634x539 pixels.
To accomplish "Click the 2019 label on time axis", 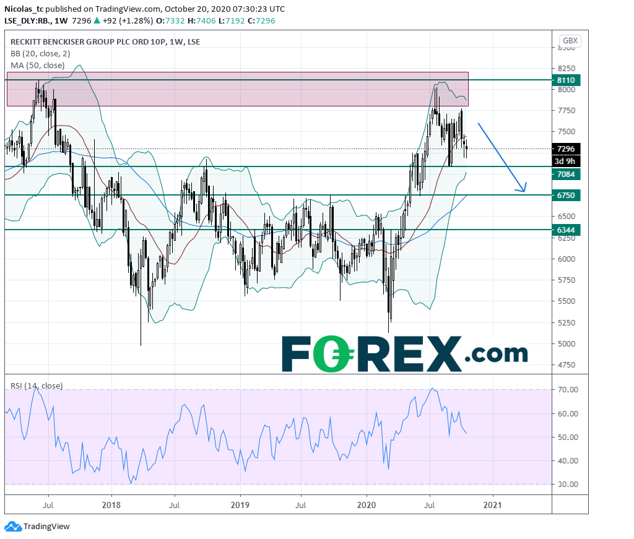I will pos(239,504).
